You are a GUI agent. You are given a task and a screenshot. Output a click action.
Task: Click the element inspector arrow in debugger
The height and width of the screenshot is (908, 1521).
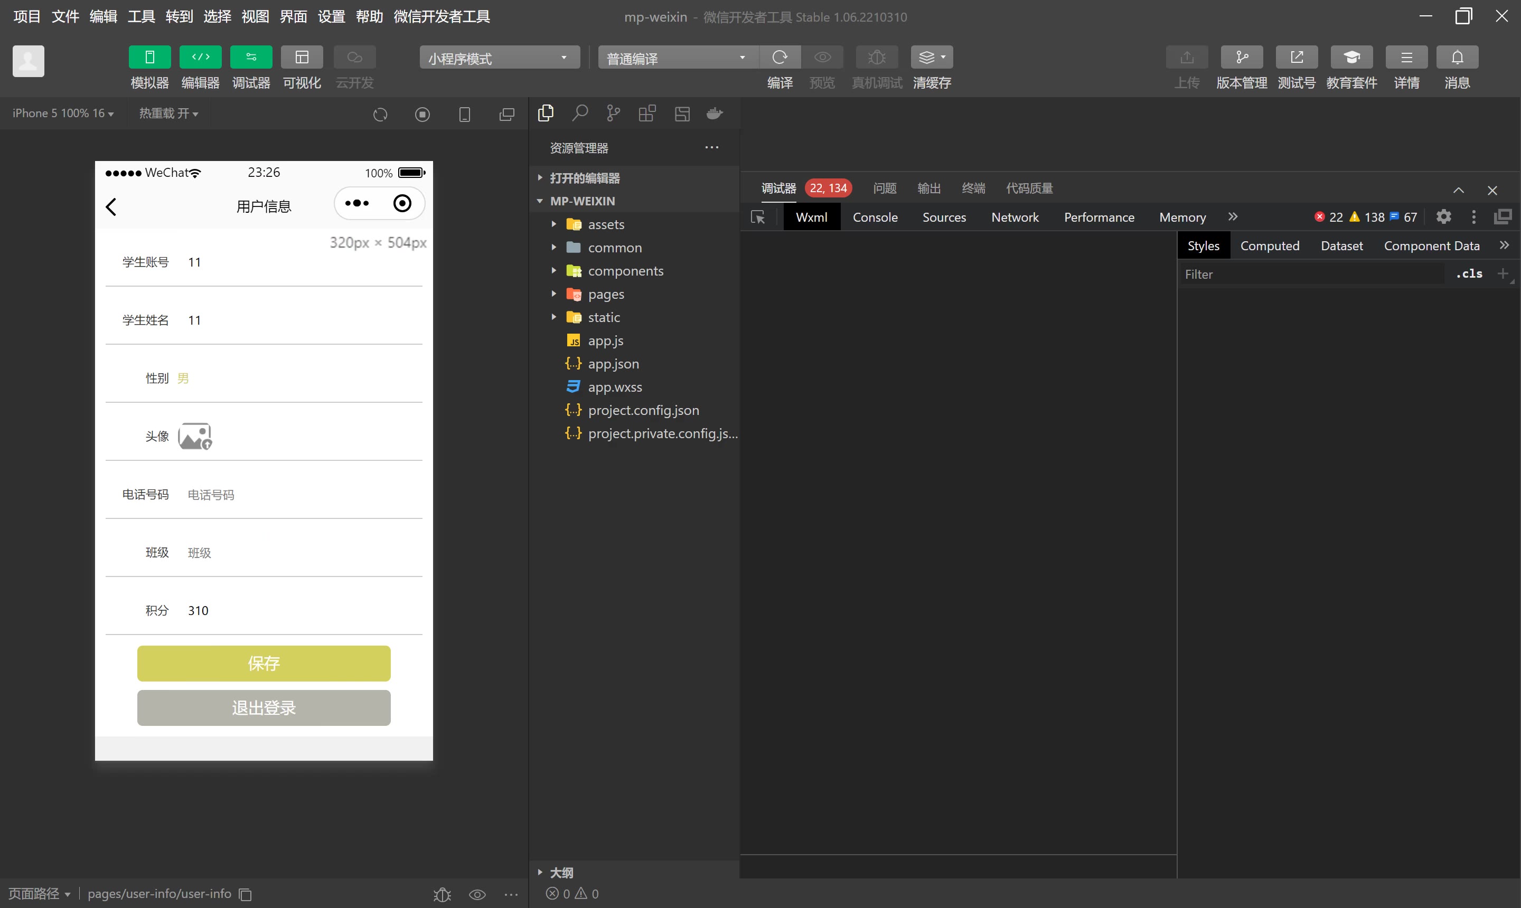(x=758, y=217)
